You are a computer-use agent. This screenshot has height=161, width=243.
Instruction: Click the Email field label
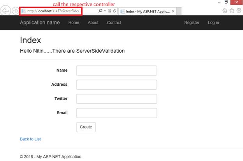coord(62,113)
